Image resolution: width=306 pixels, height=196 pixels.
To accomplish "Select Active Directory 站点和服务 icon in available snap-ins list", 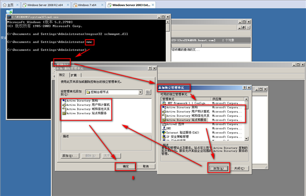I will (164, 120).
